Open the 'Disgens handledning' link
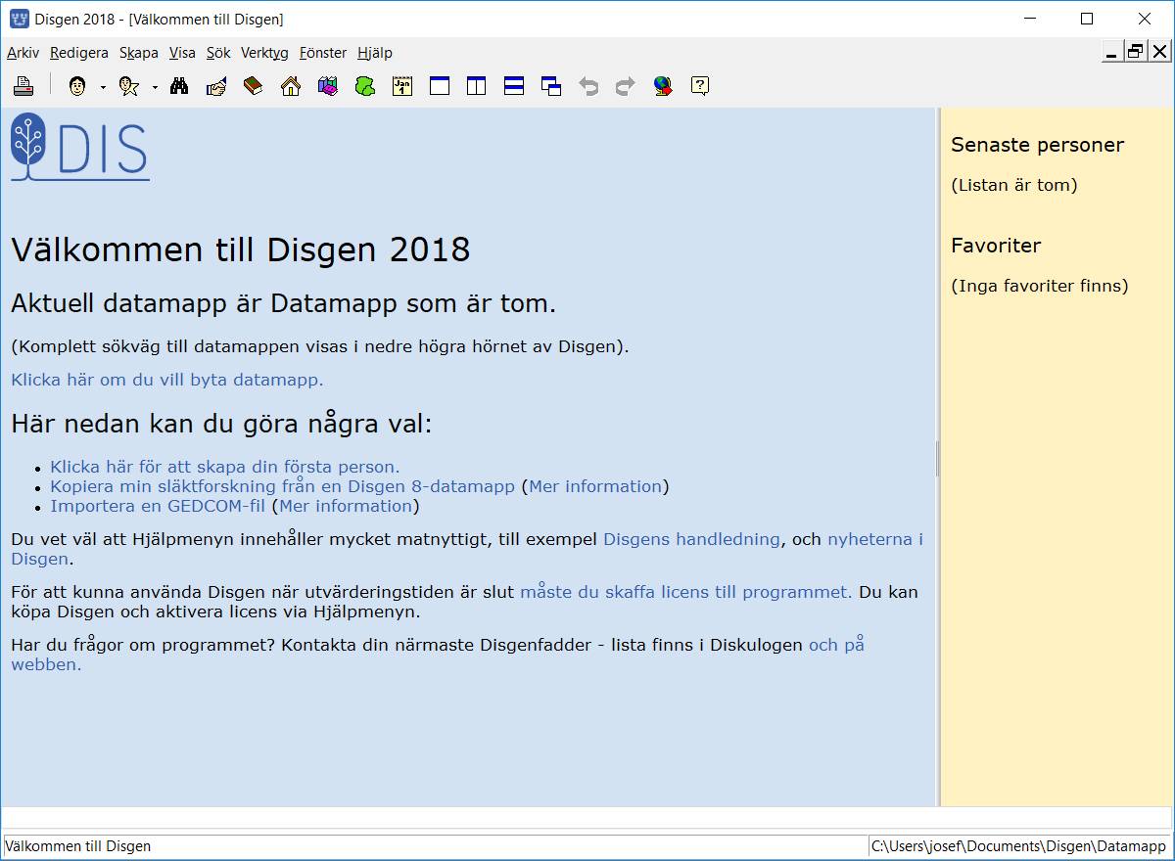Viewport: 1175px width, 861px height. tap(691, 539)
